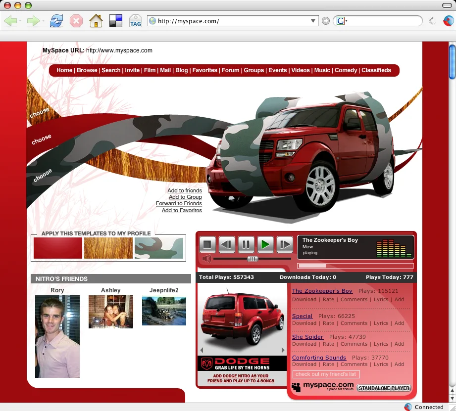The image size is (456, 411).
Task: Click Add to friends link
Action: (185, 190)
